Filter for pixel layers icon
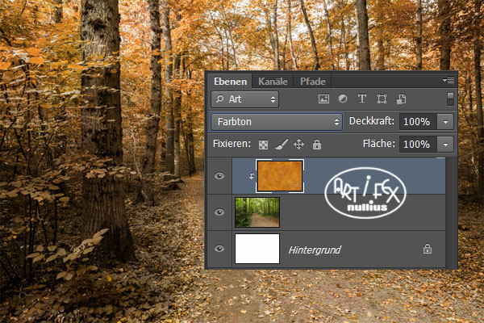Image resolution: width=484 pixels, height=323 pixels. (x=323, y=99)
